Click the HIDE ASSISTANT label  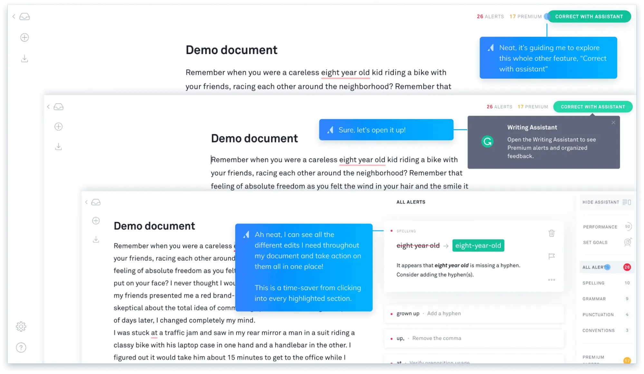tap(601, 202)
